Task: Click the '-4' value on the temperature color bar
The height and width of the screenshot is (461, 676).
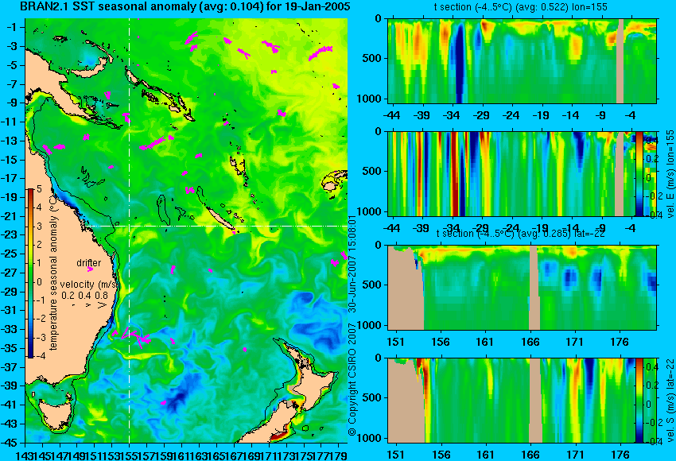Action: coord(38,356)
